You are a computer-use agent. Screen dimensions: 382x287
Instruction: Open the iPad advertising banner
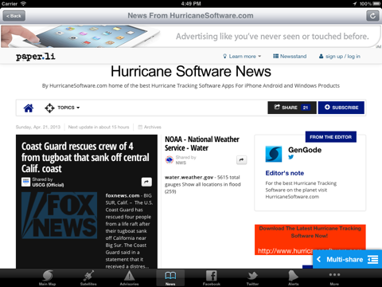pos(191,37)
